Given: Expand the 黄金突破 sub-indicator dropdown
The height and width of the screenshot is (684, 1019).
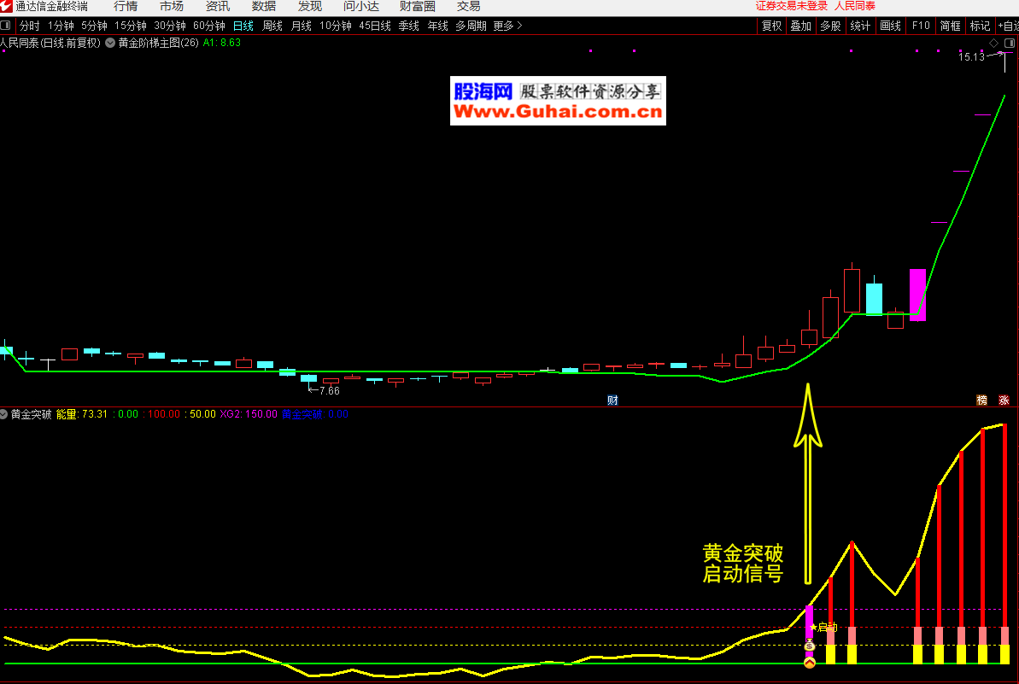Looking at the screenshot, I should pyautogui.click(x=4, y=414).
